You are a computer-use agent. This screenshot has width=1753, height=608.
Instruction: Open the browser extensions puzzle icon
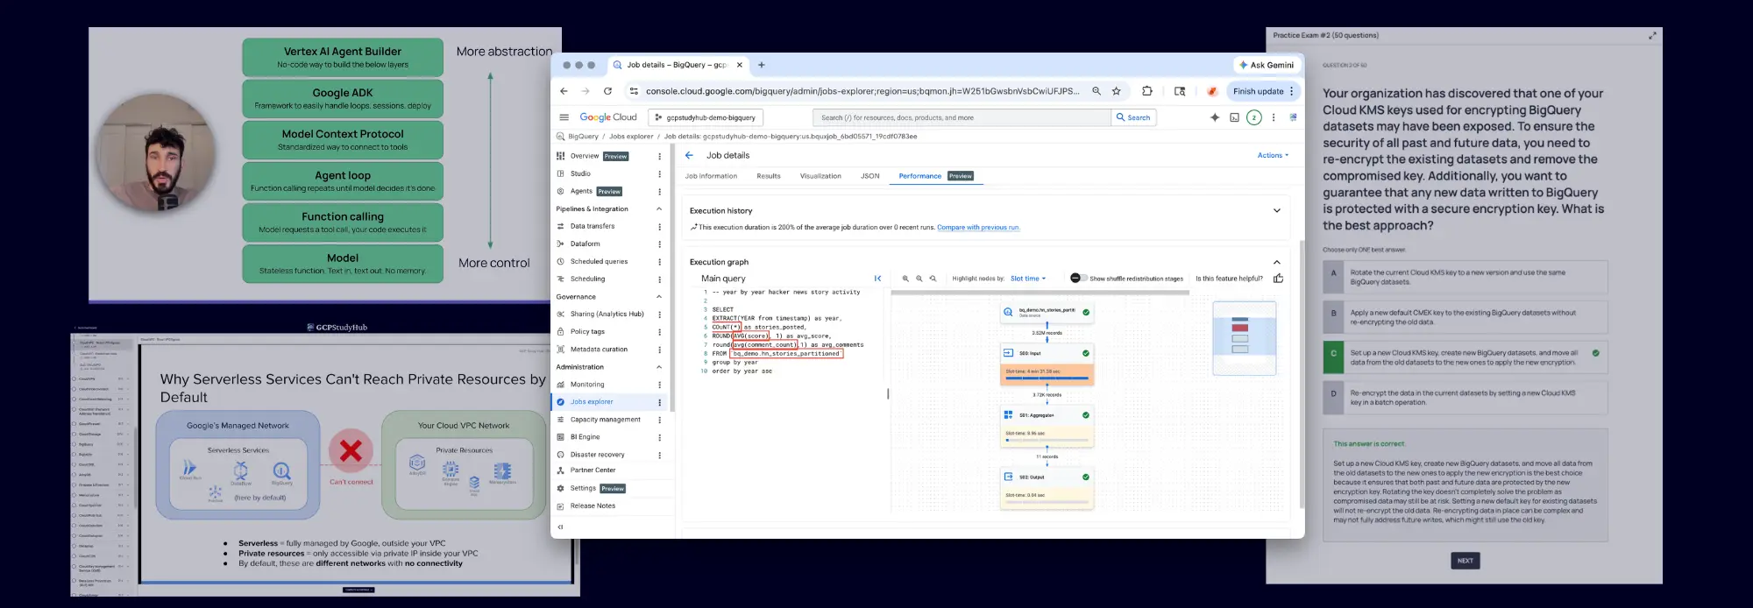tap(1146, 91)
